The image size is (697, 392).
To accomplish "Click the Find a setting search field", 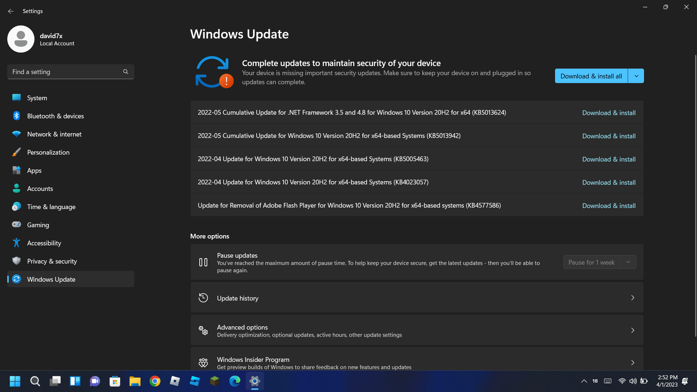I will click(x=65, y=72).
